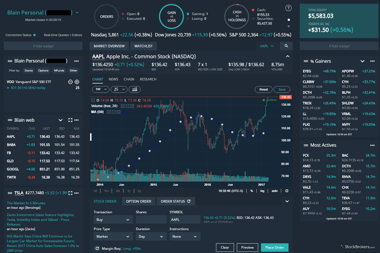Image resolution: width=380 pixels, height=253 pixels.
Task: Open chart settings gear icon
Action: 287,191
